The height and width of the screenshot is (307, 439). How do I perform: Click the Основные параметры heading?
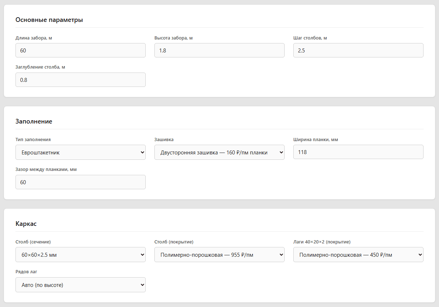pyautogui.click(x=49, y=20)
